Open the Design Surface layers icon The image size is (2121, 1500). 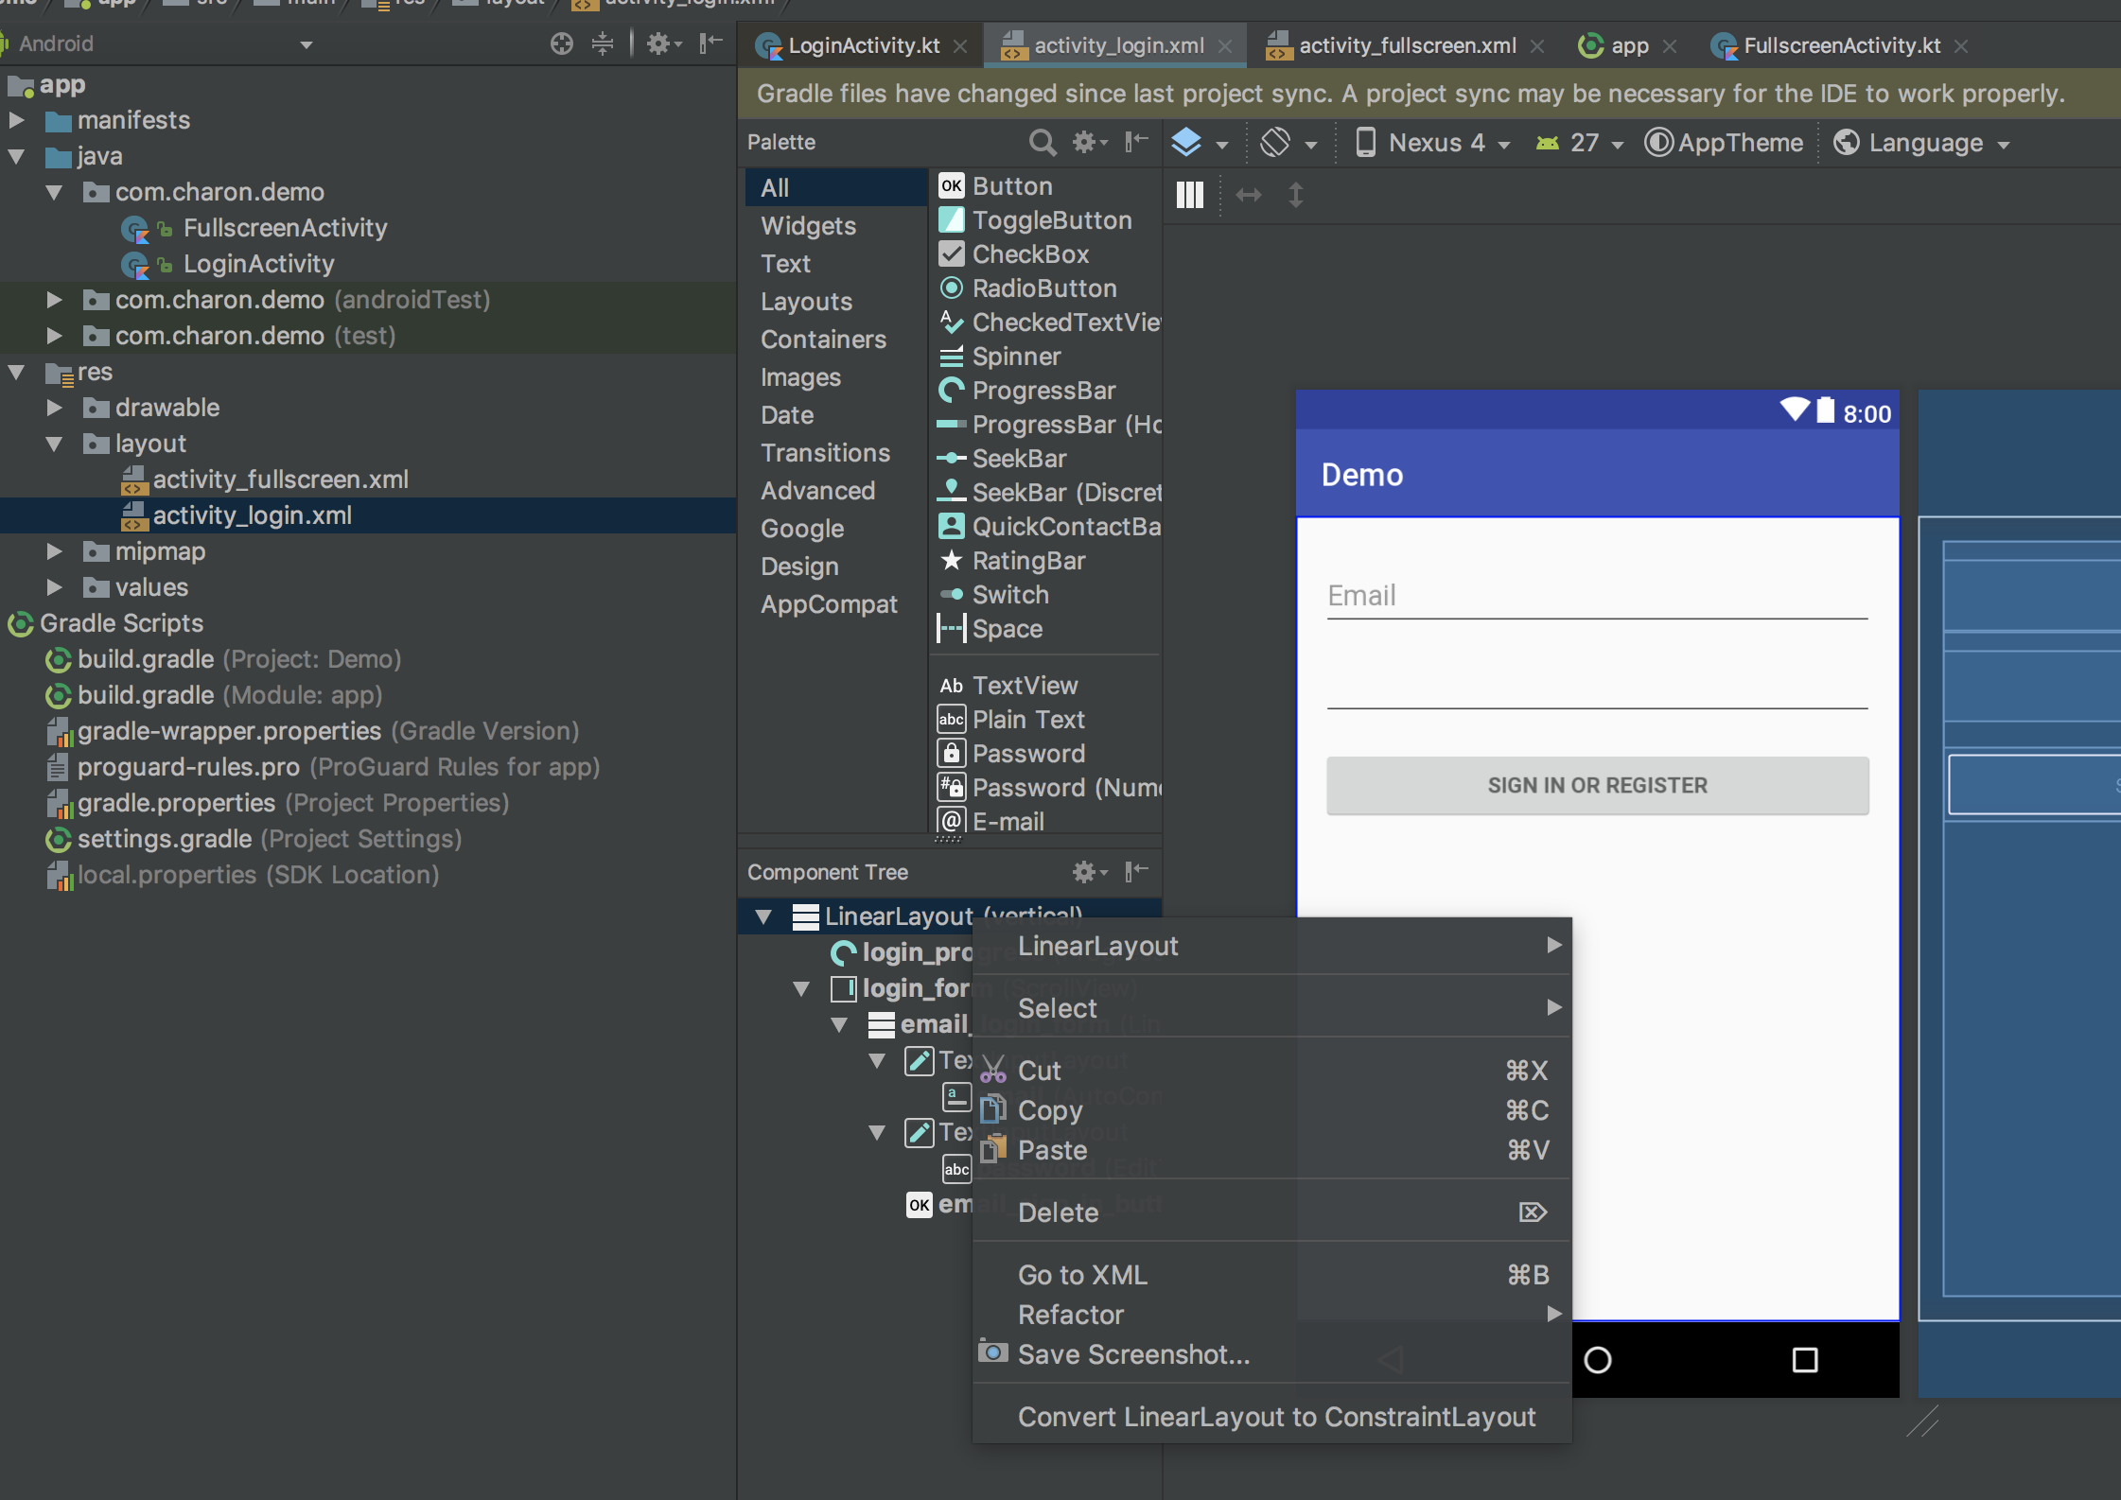1186,143
